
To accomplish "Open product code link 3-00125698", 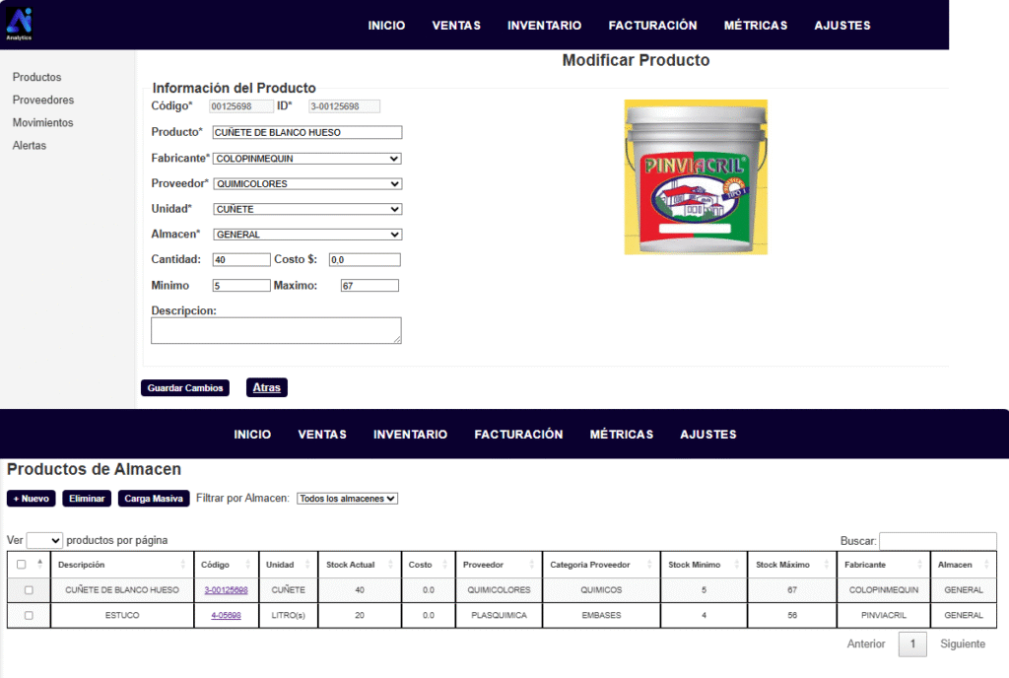I will click(x=226, y=590).
